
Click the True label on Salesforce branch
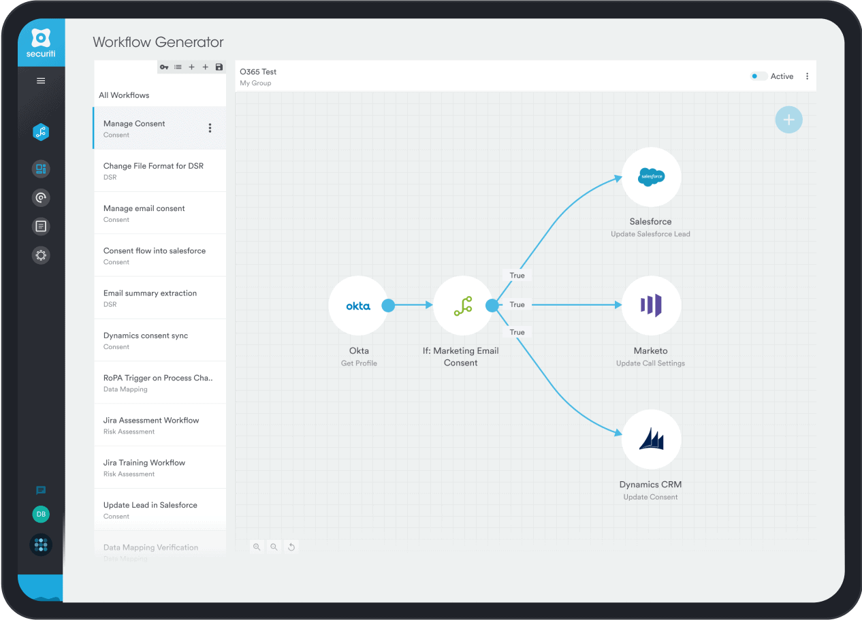click(x=517, y=276)
